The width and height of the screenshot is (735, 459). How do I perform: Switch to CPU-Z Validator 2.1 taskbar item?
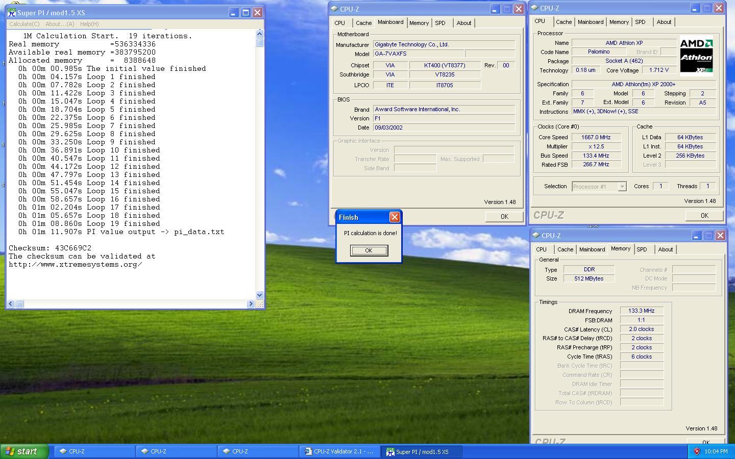tap(339, 451)
